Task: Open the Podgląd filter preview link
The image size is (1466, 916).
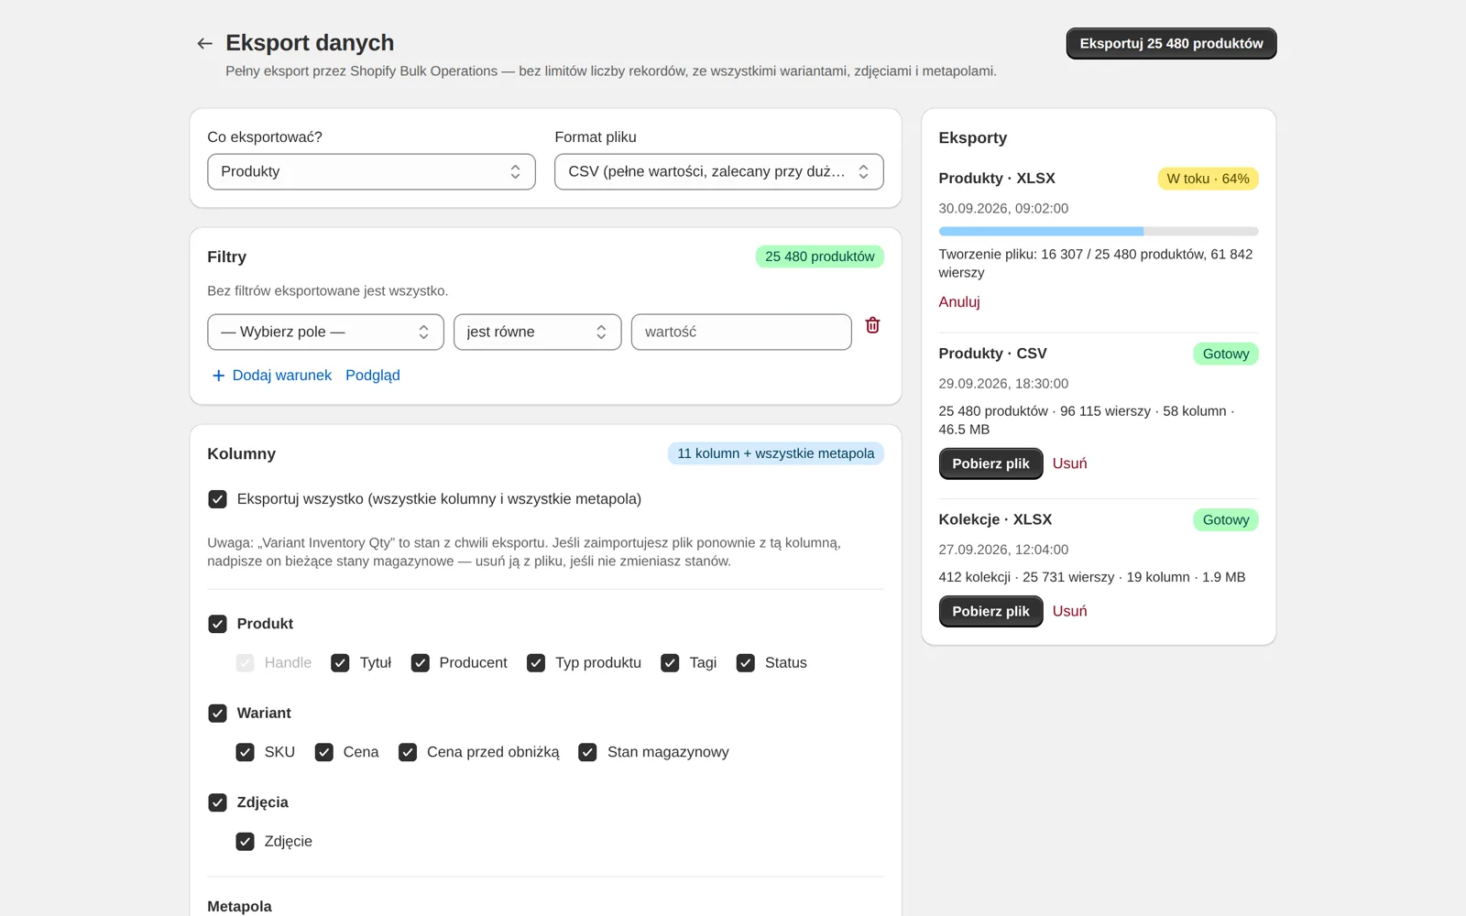Action: [373, 376]
